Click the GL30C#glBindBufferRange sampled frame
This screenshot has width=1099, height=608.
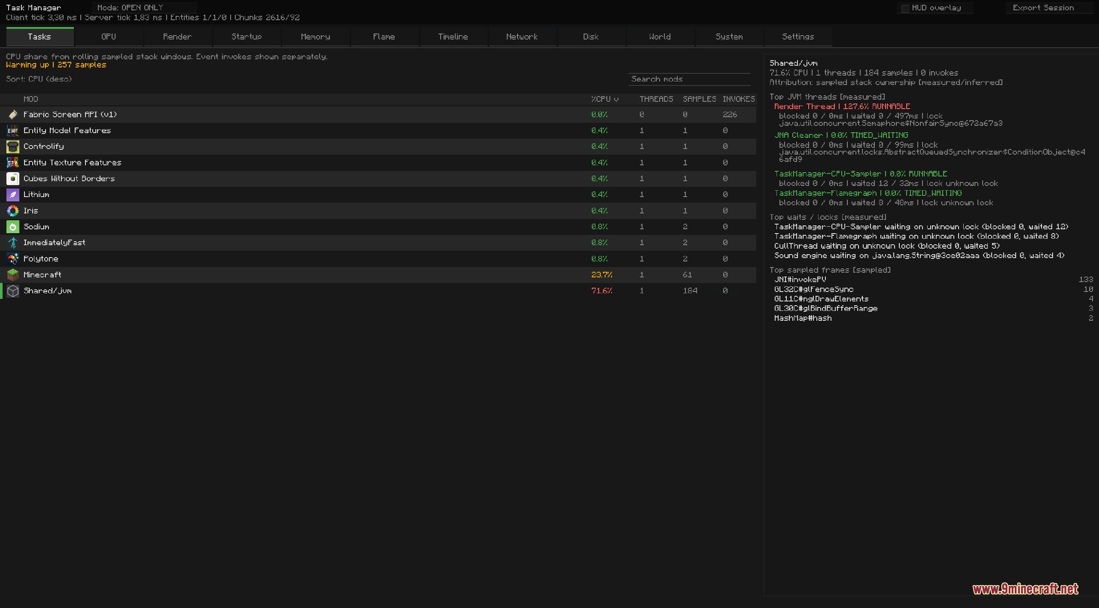tap(825, 308)
